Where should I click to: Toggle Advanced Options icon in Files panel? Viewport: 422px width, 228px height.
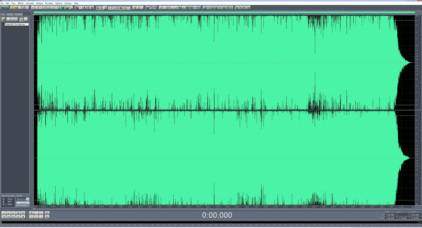21,19
